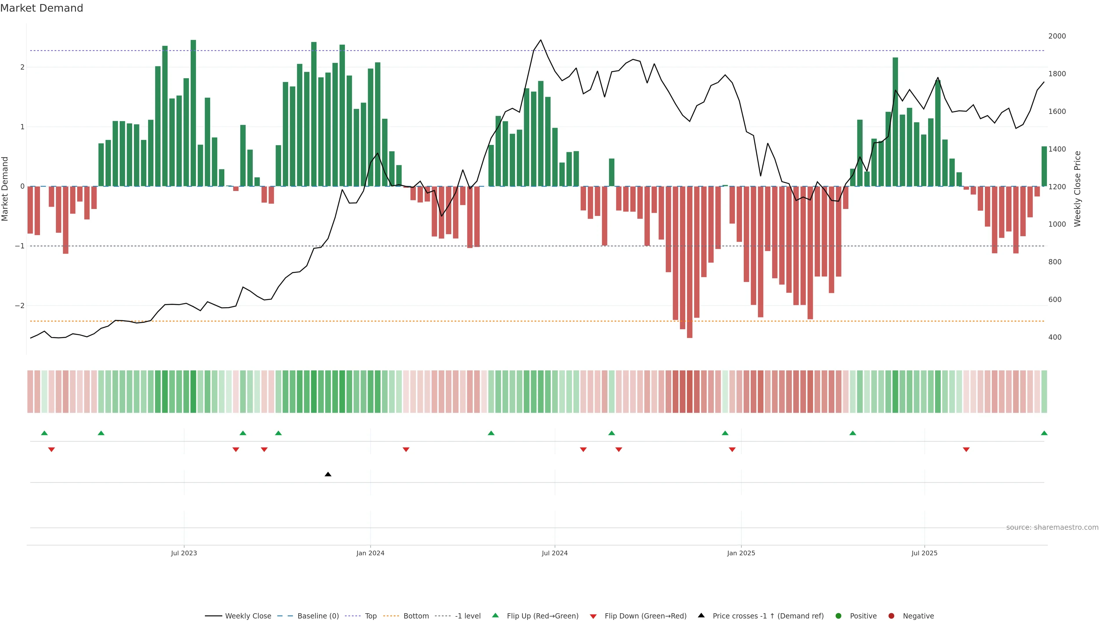Screen dimensions: 1113x626
Task: Click the black Price crosses -1 triangle marker
Action: click(328, 474)
